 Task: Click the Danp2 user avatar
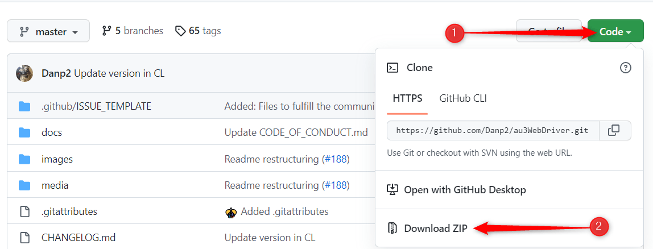tap(24, 73)
